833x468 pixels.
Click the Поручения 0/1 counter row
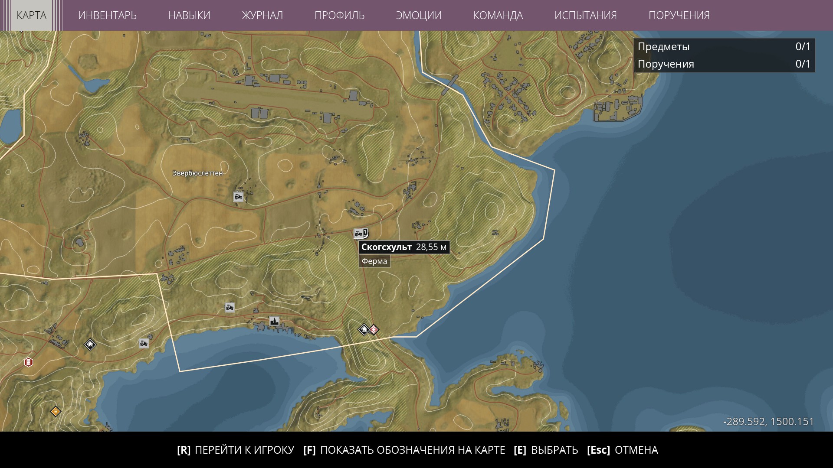(x=724, y=64)
